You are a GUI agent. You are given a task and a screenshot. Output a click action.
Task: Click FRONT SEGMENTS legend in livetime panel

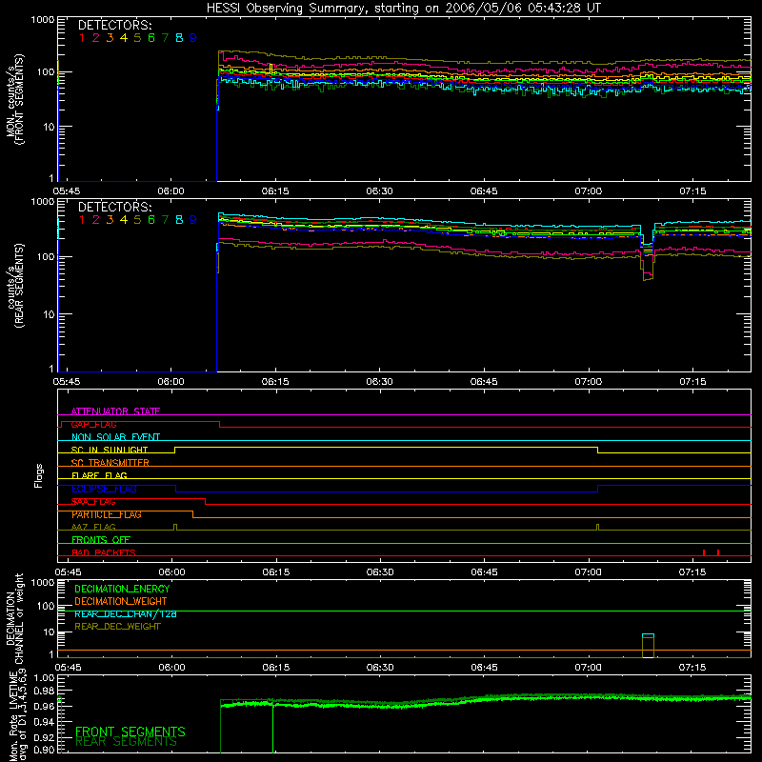(130, 732)
